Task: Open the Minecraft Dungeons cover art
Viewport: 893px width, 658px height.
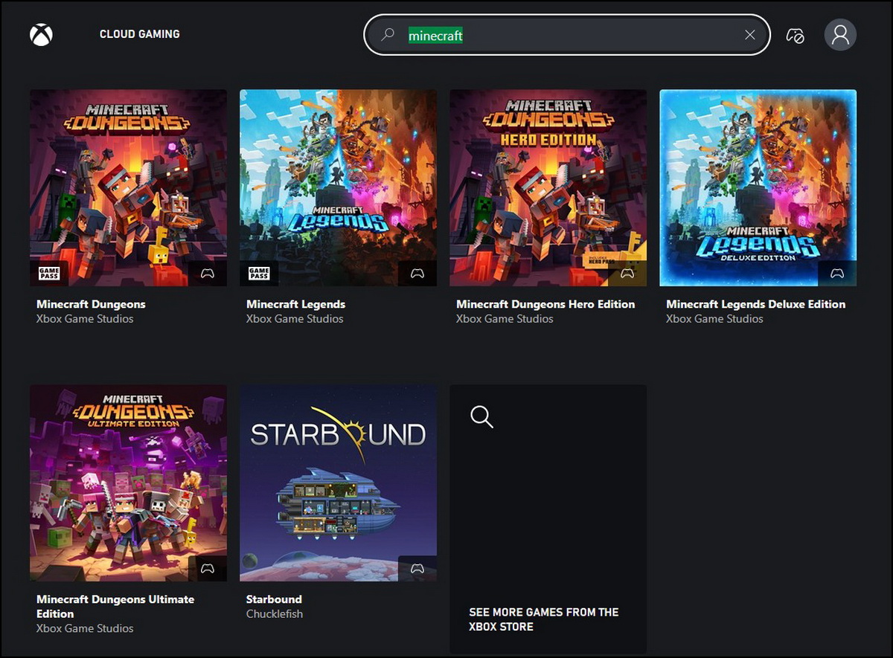Action: click(128, 188)
